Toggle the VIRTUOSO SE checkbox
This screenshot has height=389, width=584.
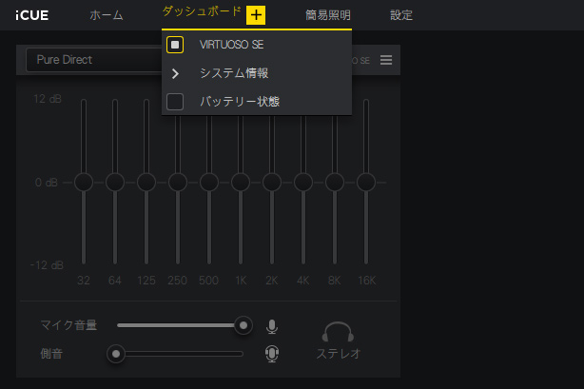(175, 45)
